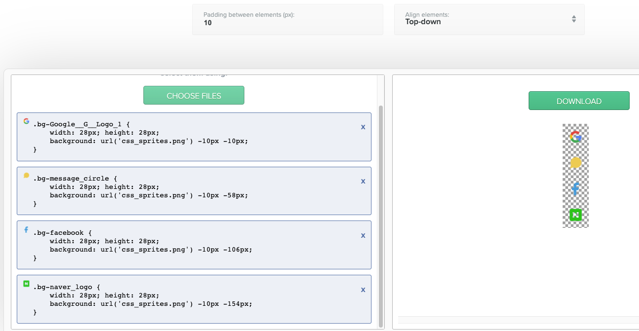Click the width line in the .bg-facebook block
The height and width of the screenshot is (331, 639).
(104, 241)
